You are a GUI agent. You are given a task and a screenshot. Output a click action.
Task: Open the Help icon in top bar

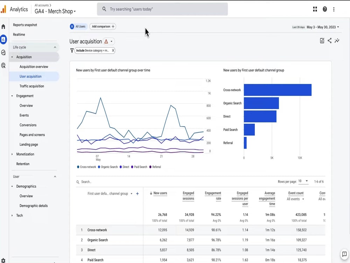(324, 9)
